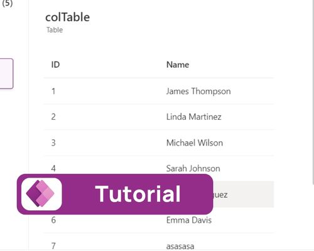Click the Emma Davis name cell
314x251 pixels.
pyautogui.click(x=189, y=220)
